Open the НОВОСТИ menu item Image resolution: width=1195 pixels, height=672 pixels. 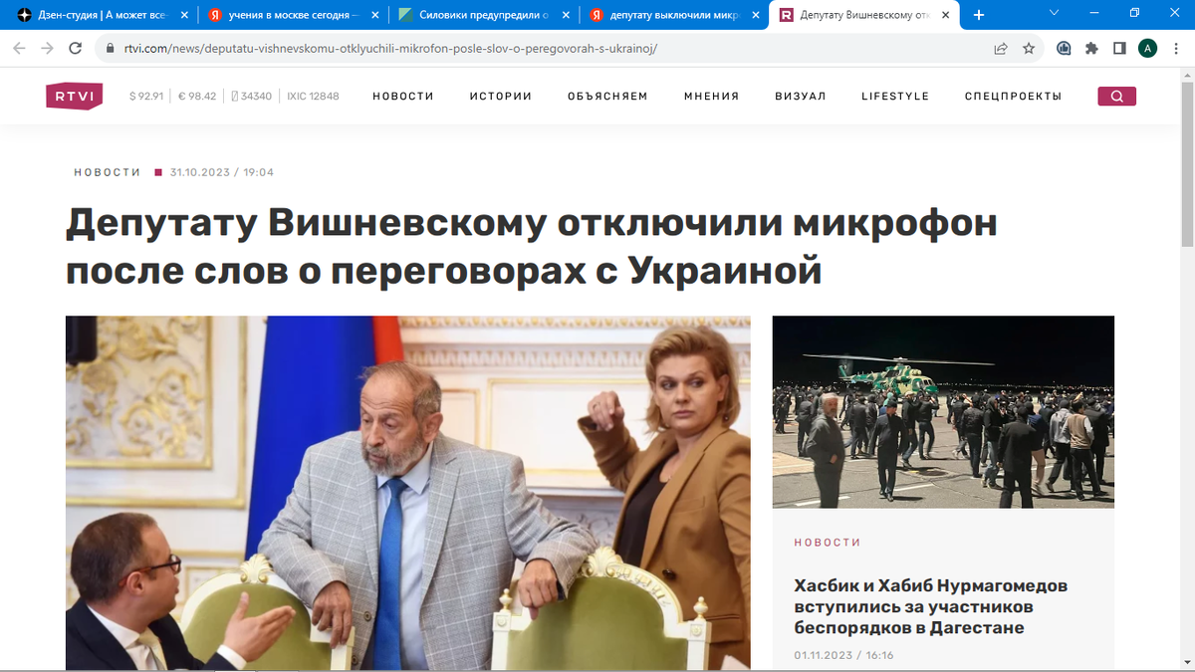[403, 97]
